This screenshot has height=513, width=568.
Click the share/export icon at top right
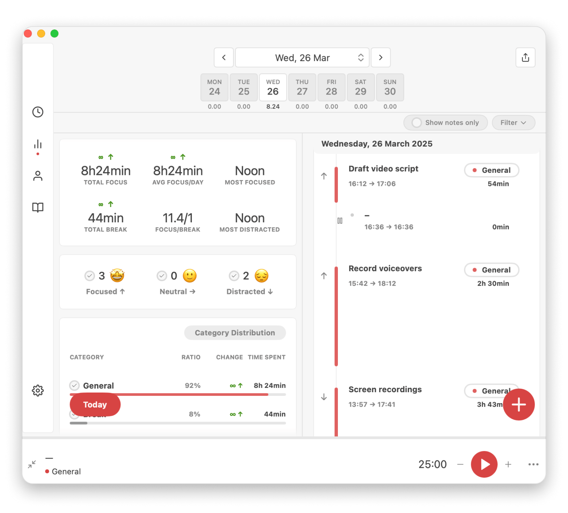(x=525, y=57)
